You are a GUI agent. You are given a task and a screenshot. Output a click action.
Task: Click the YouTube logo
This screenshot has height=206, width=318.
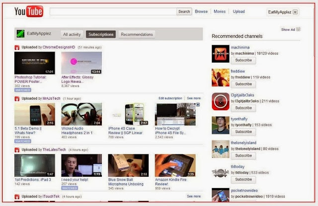(x=29, y=11)
